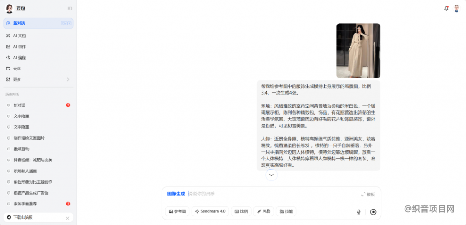Image resolution: width=466 pixels, height=225 pixels.
Task: Open the 制作墙绘文案图片 history chat
Action: click(38, 138)
